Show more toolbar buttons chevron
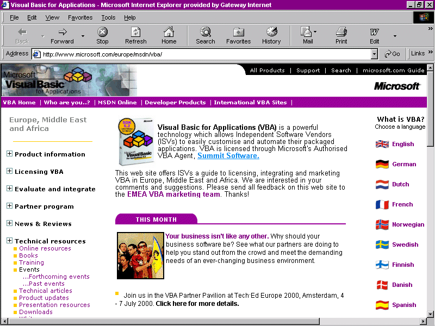Screen dimensions: 435x326 (x=430, y=28)
